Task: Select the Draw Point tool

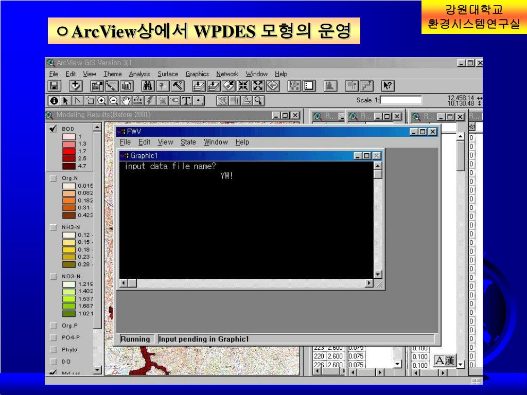Action: click(x=199, y=100)
